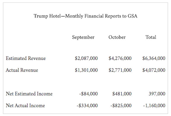Click the September estimated revenue $2,087,000
This screenshot has height=116, width=171.
coord(86,58)
